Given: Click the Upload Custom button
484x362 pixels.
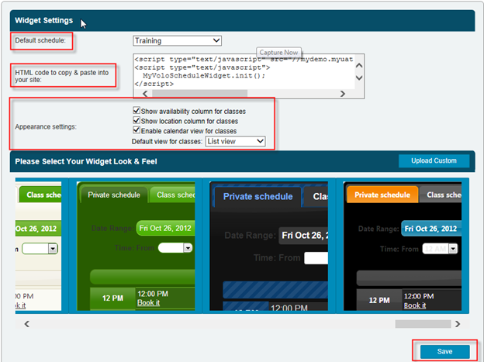Looking at the screenshot, I should [434, 161].
